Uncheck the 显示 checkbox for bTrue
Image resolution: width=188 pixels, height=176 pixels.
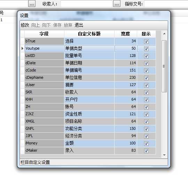point(146,41)
